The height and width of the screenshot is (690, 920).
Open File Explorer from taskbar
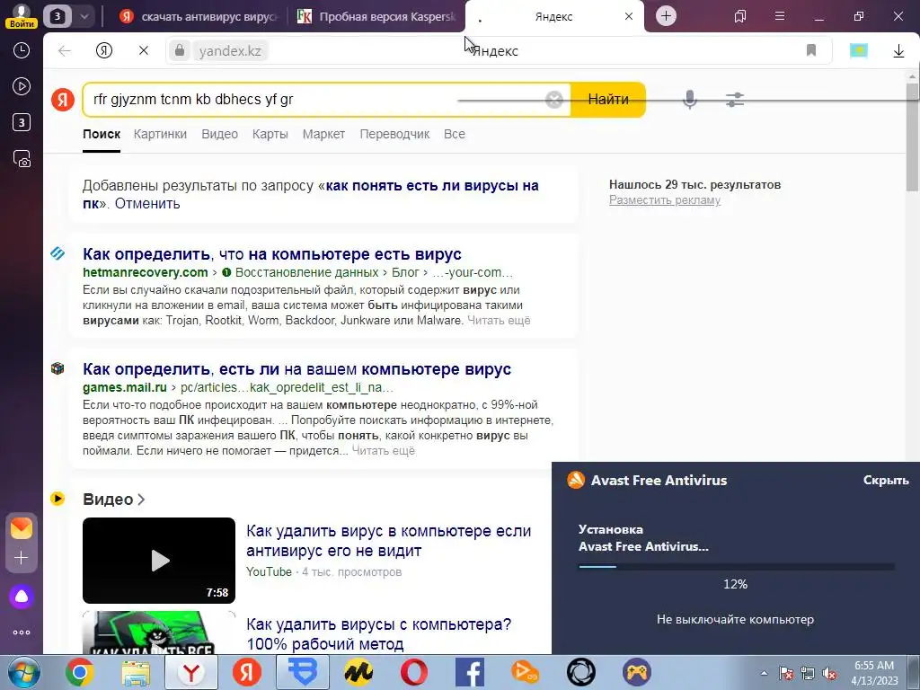pyautogui.click(x=137, y=672)
